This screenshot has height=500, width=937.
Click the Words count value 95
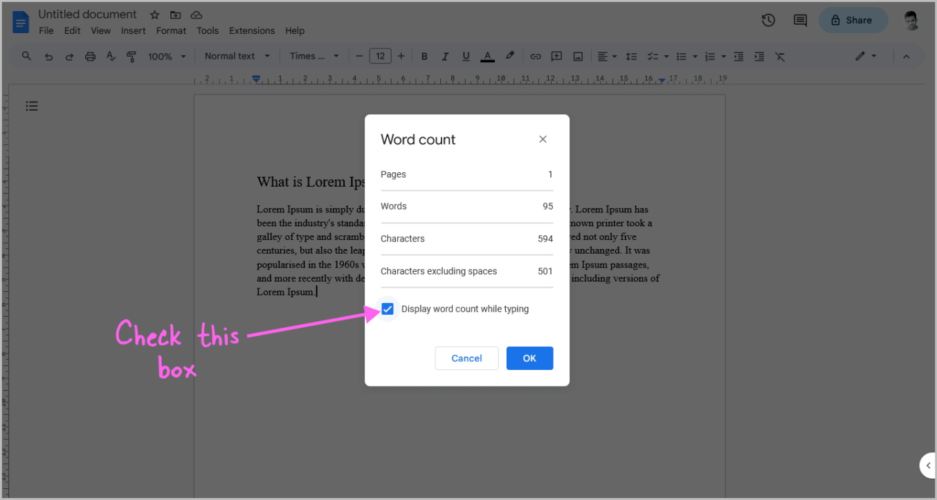point(548,206)
